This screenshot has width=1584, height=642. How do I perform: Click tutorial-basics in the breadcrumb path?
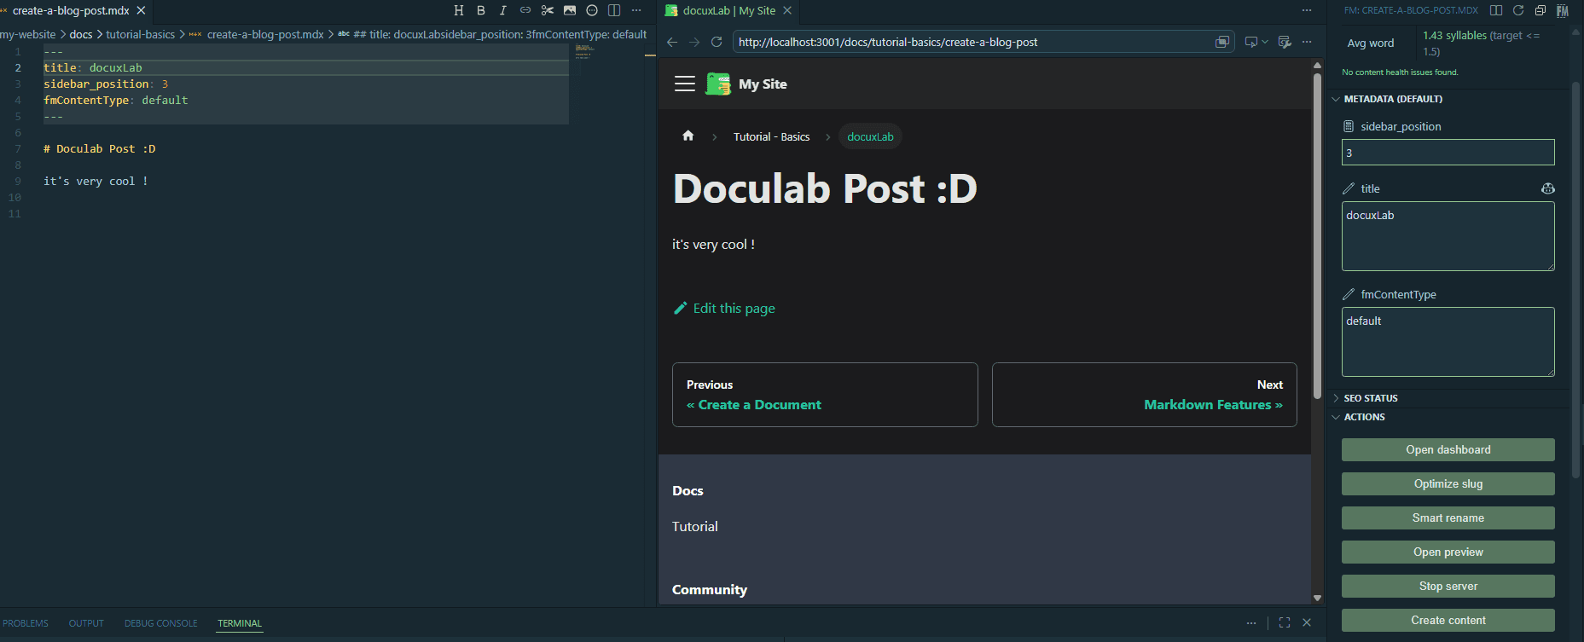tap(140, 34)
